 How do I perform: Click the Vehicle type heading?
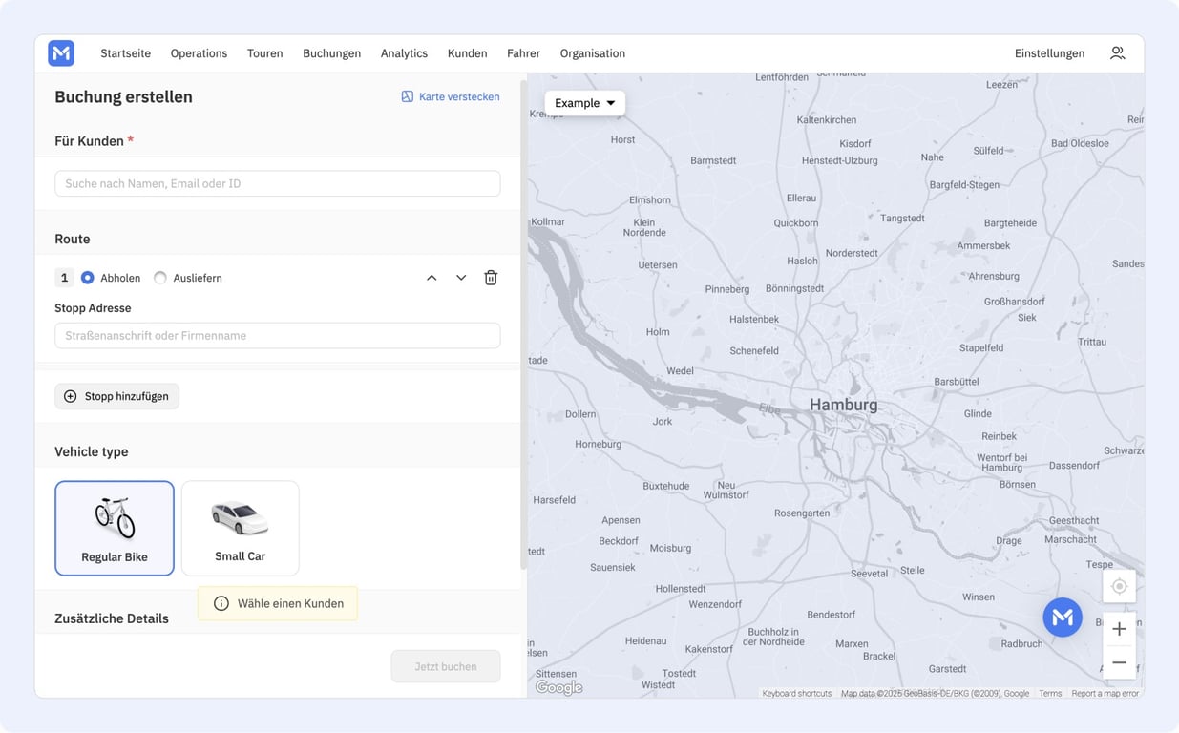click(92, 451)
